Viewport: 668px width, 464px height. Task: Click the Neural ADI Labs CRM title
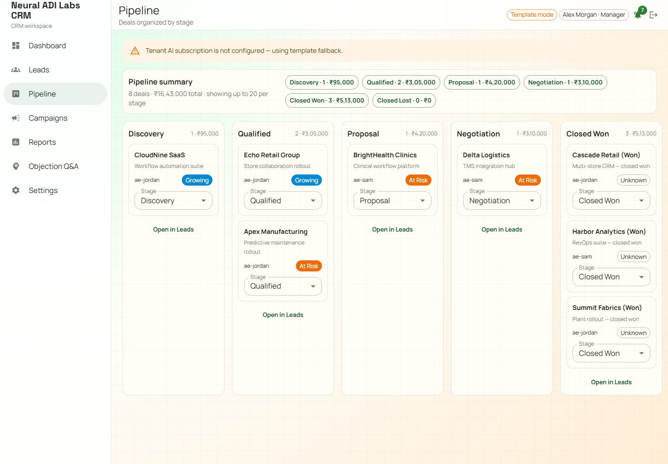(45, 10)
